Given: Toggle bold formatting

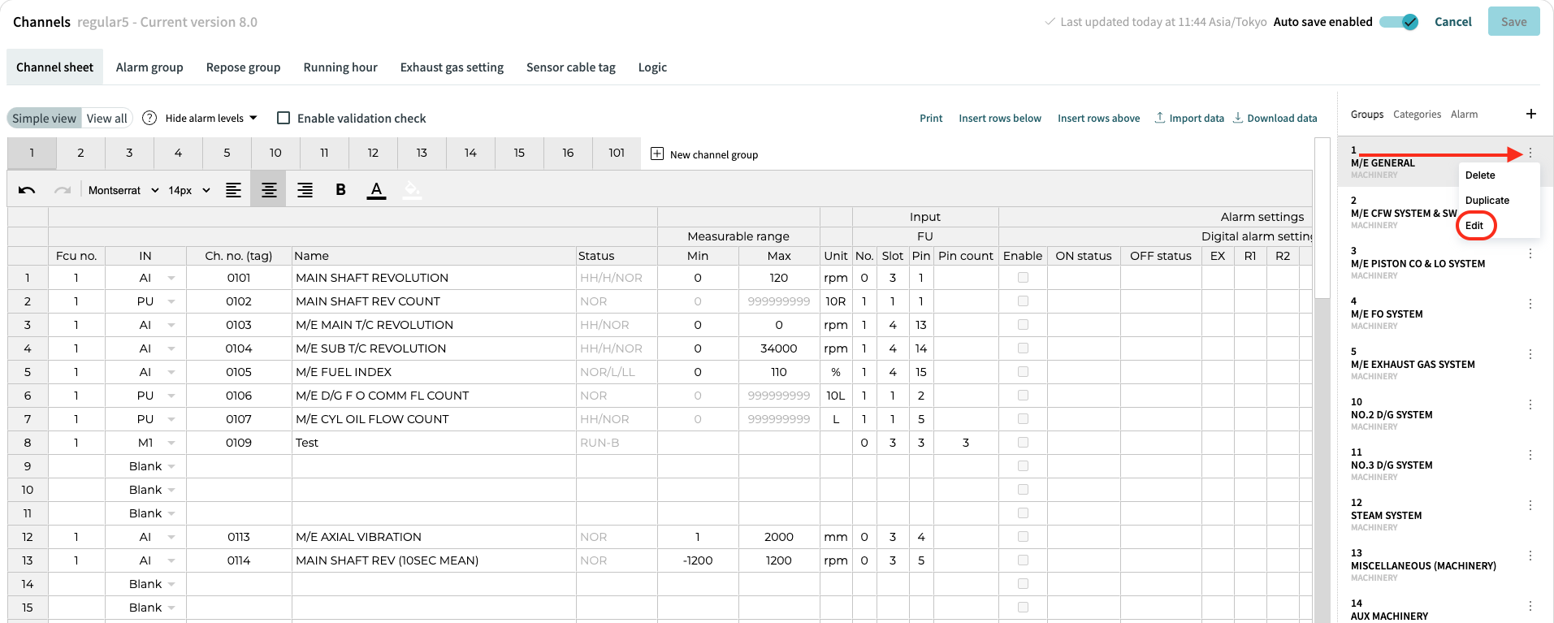Looking at the screenshot, I should coord(340,190).
